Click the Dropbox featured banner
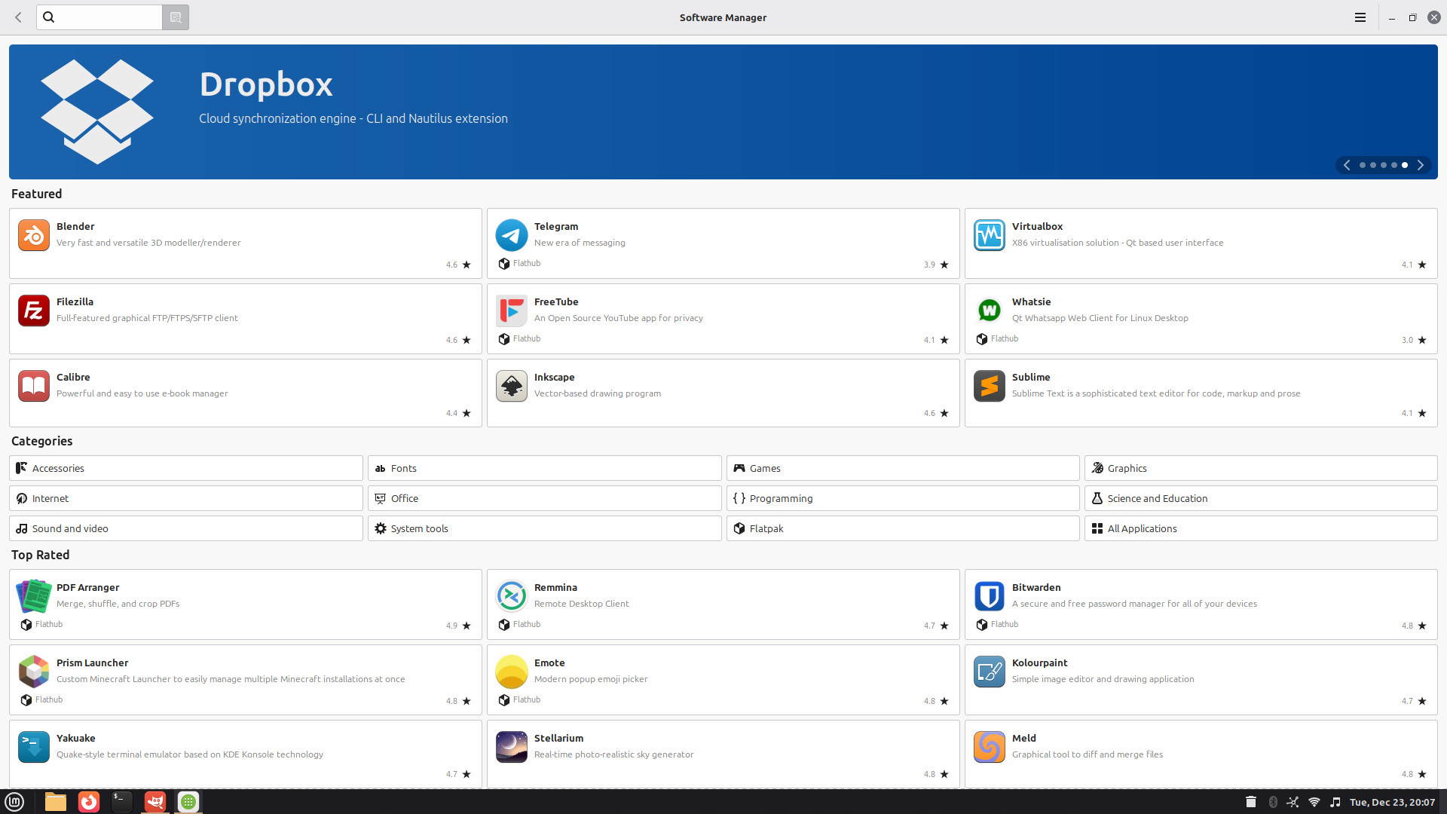The width and height of the screenshot is (1447, 814). pos(723,112)
